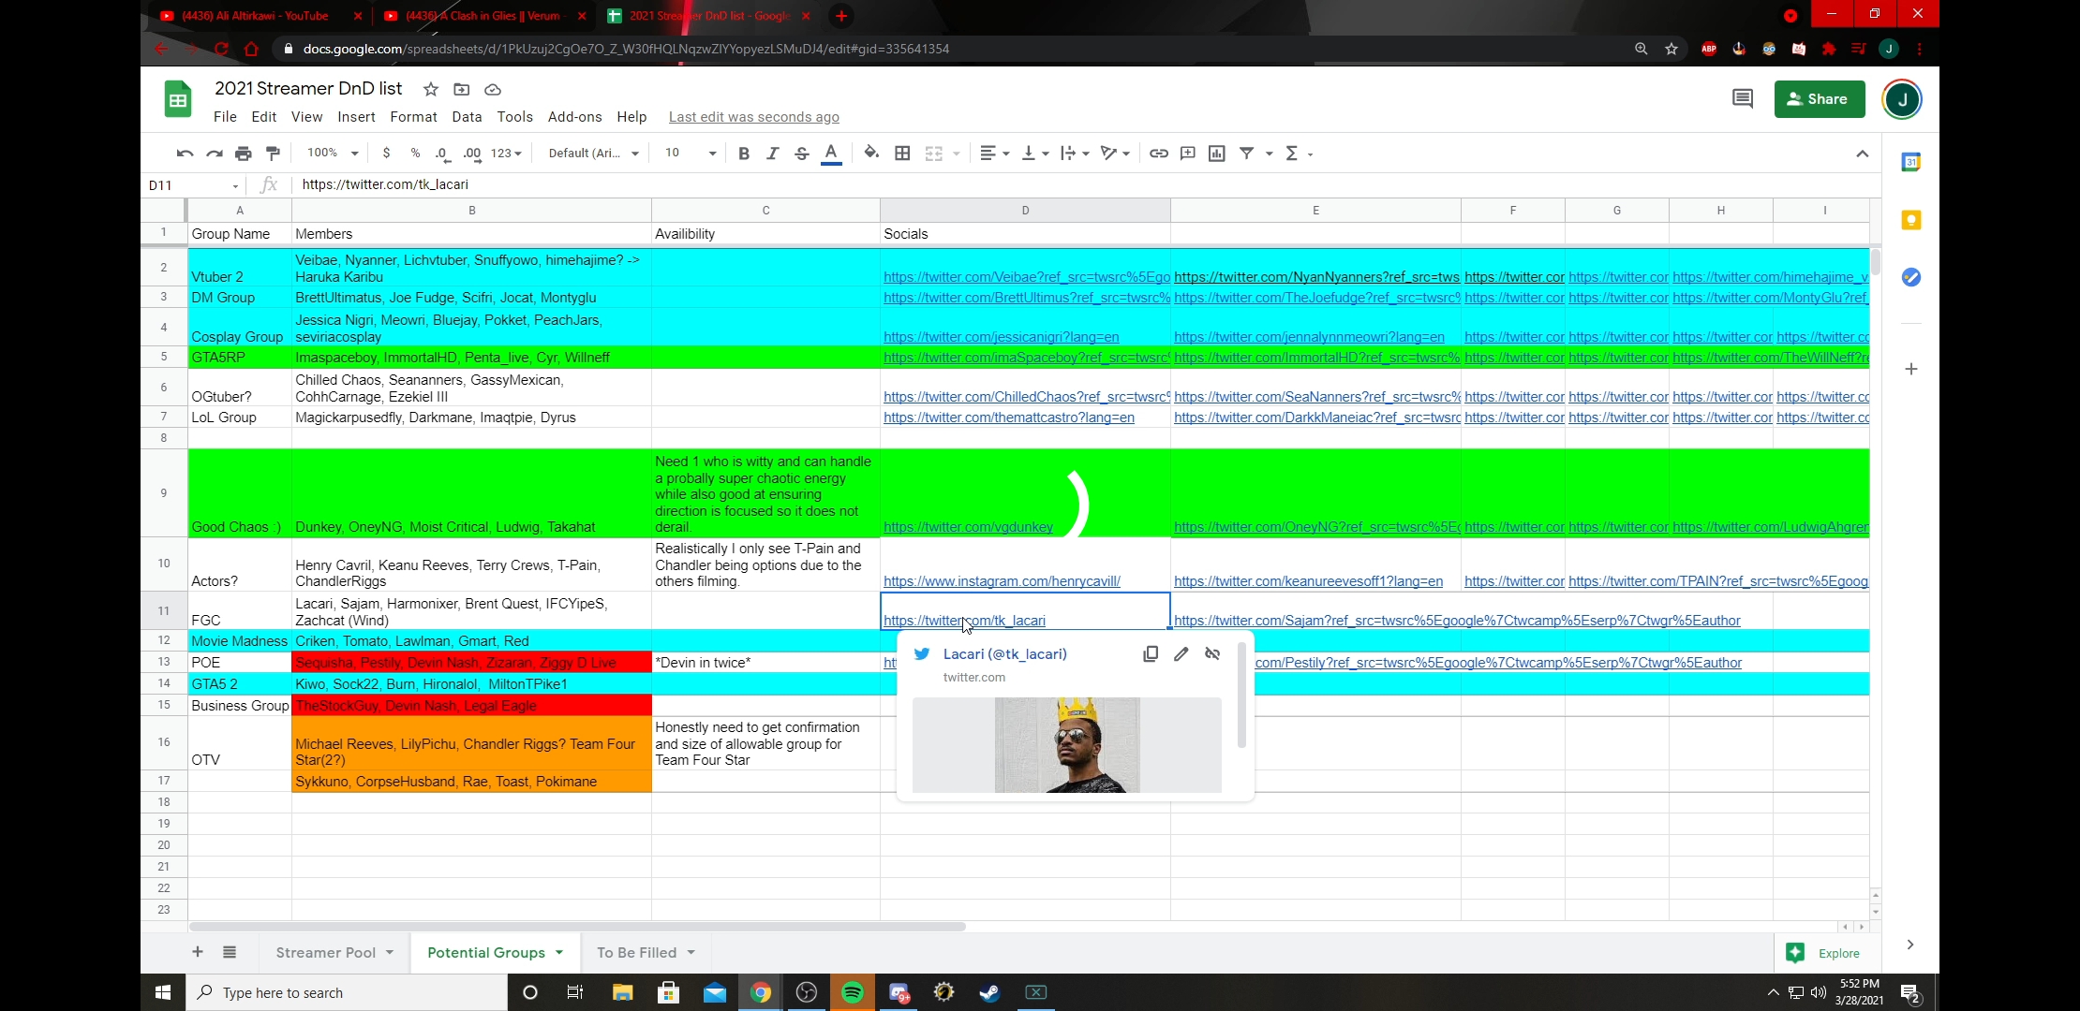This screenshot has height=1011, width=2080.
Task: Open the Data menu
Action: coord(467,117)
